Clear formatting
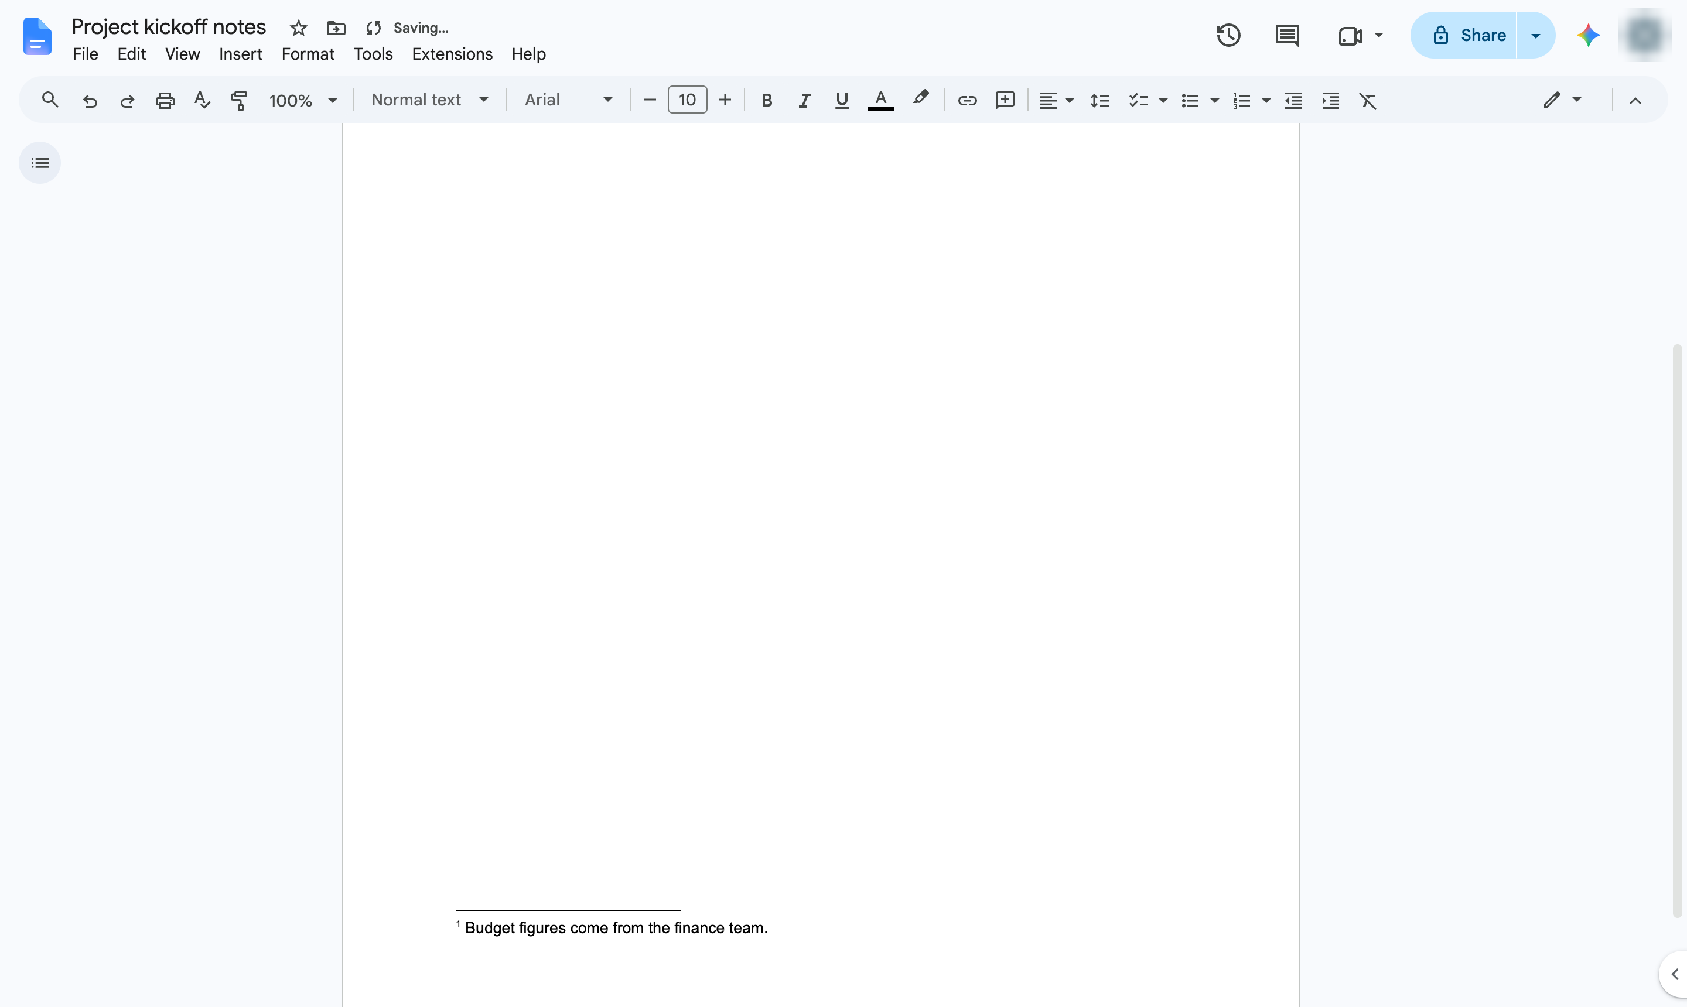Image resolution: width=1687 pixels, height=1007 pixels. pyautogui.click(x=1368, y=101)
